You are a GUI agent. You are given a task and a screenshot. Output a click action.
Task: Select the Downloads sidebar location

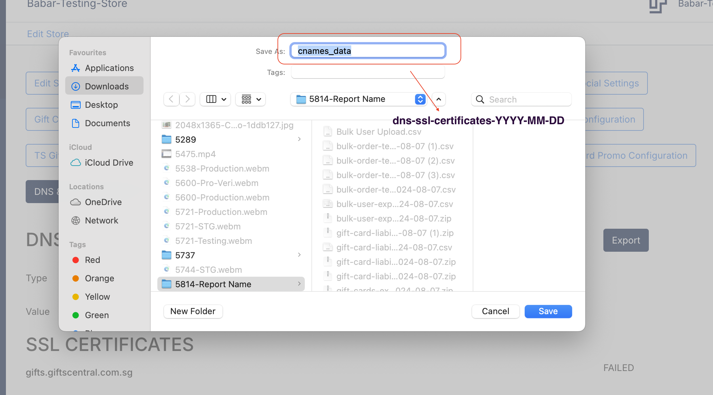click(104, 86)
